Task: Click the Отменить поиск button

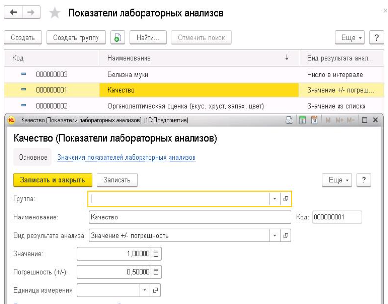Action: click(x=201, y=38)
